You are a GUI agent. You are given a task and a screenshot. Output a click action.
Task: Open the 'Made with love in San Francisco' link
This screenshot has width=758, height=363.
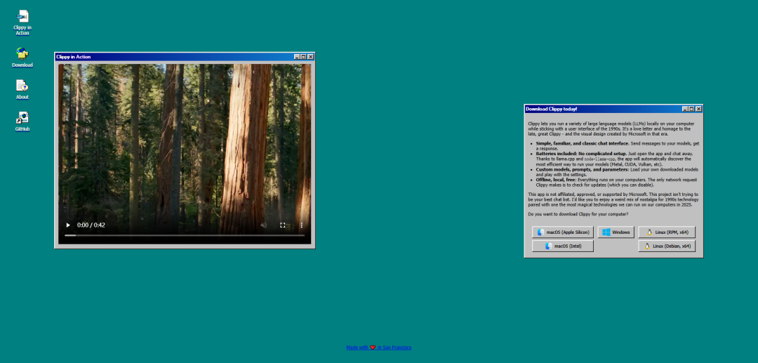coord(378,348)
